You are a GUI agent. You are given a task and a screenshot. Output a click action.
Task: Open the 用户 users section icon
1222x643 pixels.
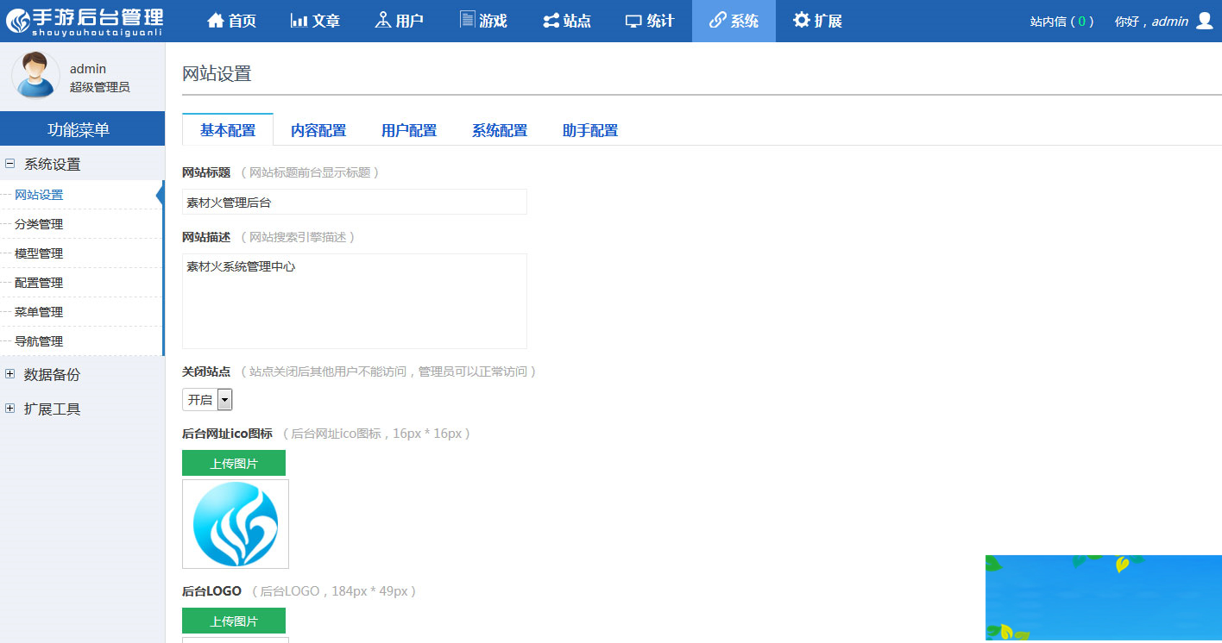click(x=383, y=19)
